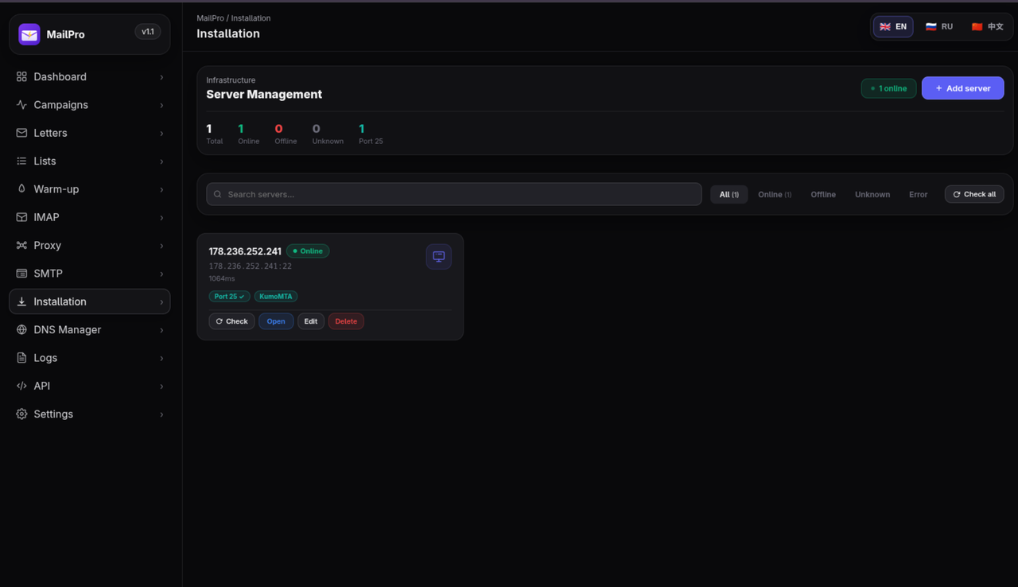The width and height of the screenshot is (1018, 587).
Task: Click the MailPro envelope logo icon
Action: [x=29, y=34]
